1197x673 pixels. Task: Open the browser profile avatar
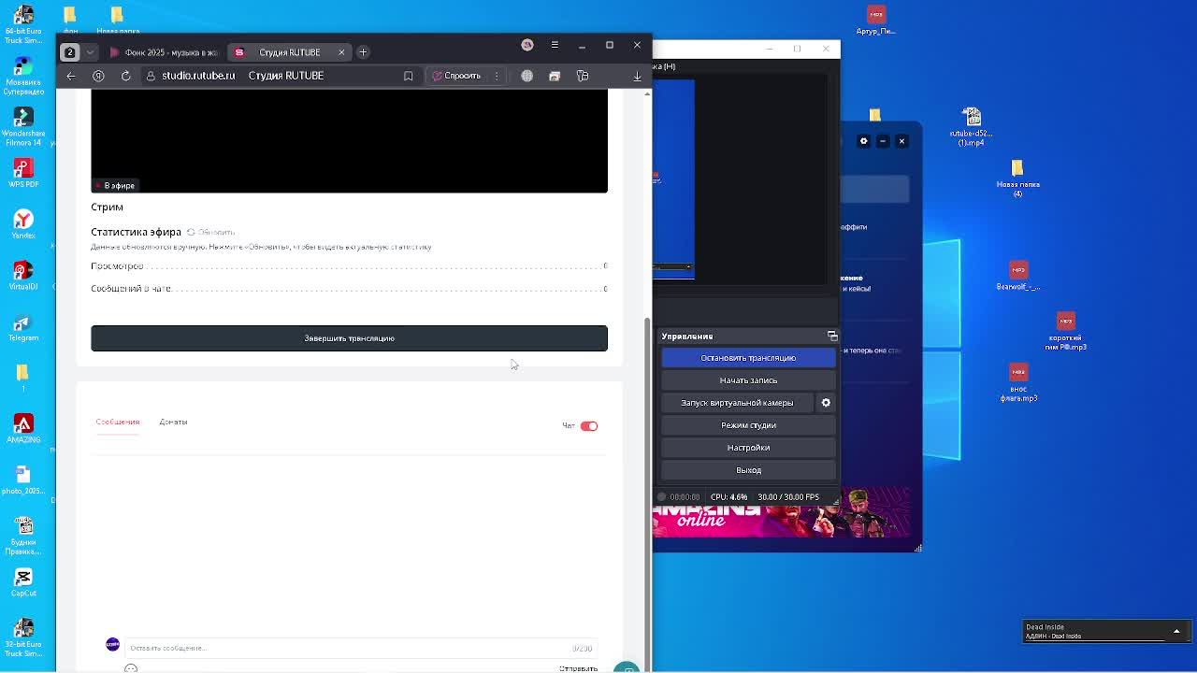tap(527, 45)
